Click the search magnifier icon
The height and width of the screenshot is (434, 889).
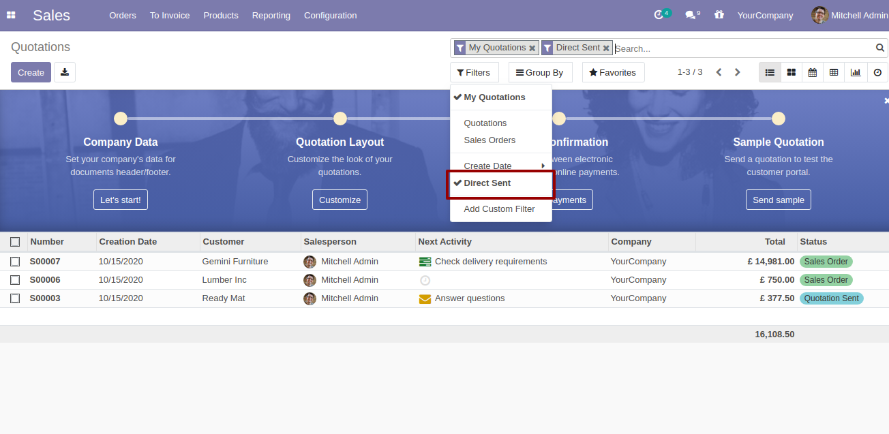pos(880,48)
